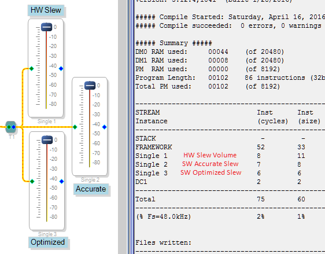Click the Single 3 volume slider knob
The image size is (325, 254).
pos(47,140)
